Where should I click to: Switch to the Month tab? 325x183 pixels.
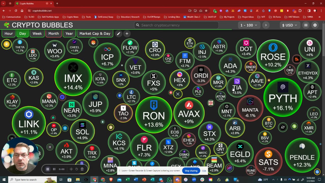(x=54, y=34)
